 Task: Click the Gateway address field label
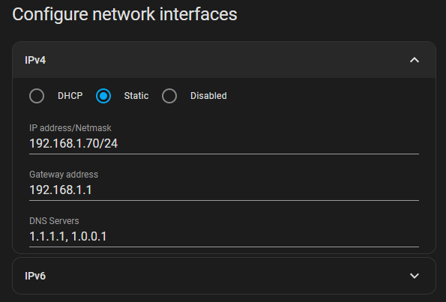tap(64, 175)
